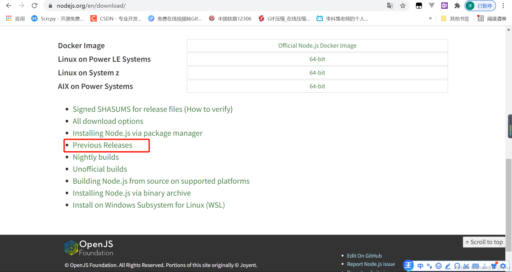Open Chrome three-dot menu

[x=503, y=6]
